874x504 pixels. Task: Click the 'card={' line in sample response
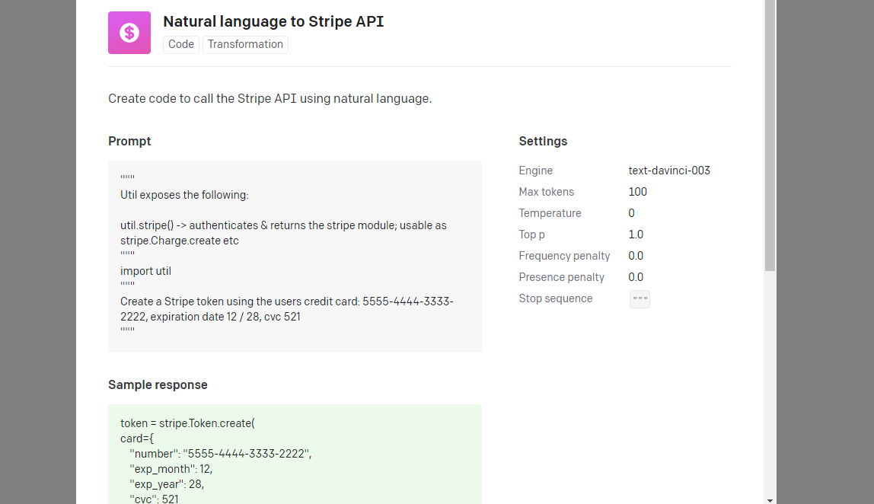[137, 439]
